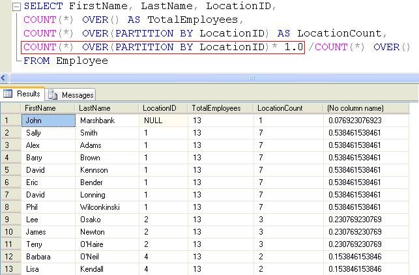
Task: Click the Newton last name cell
Action: tap(107, 232)
